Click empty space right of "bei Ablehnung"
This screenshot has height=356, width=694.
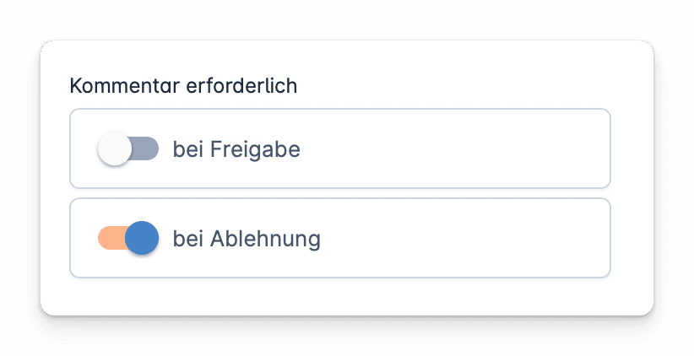tap(464, 239)
